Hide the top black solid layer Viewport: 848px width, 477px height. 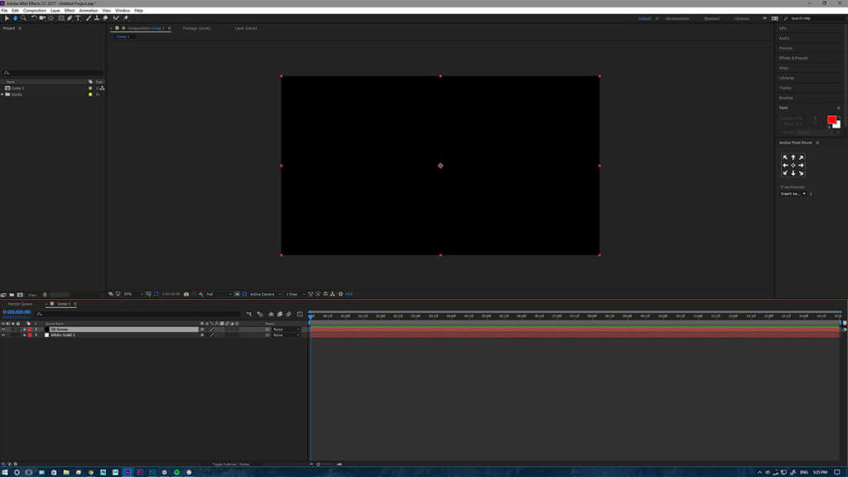tap(3, 330)
